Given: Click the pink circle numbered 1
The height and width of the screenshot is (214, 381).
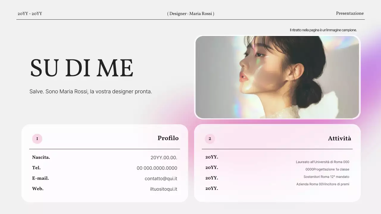Looking at the screenshot, I should pyautogui.click(x=37, y=139).
